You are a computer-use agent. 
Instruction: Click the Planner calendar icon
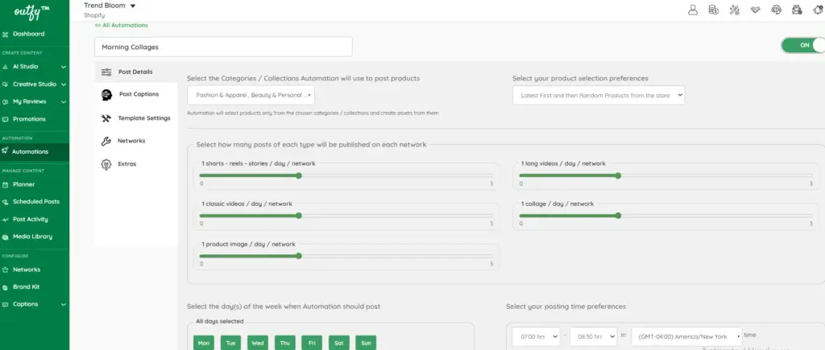point(6,184)
